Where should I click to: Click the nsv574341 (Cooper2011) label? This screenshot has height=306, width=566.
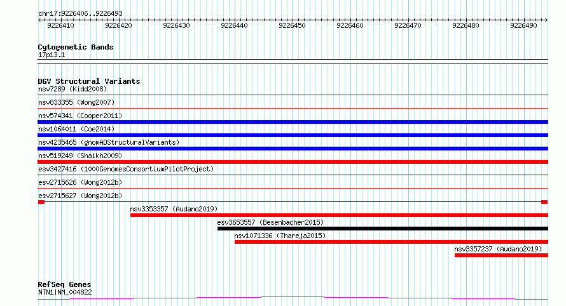[x=80, y=116]
